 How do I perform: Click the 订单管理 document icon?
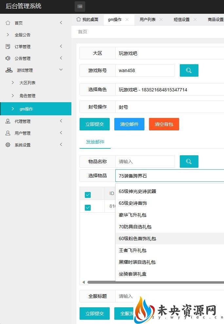click(8, 47)
